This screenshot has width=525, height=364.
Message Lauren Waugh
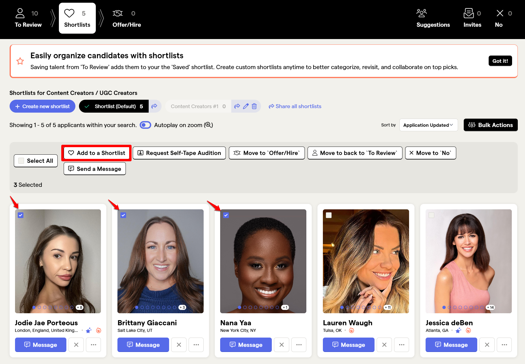point(349,345)
